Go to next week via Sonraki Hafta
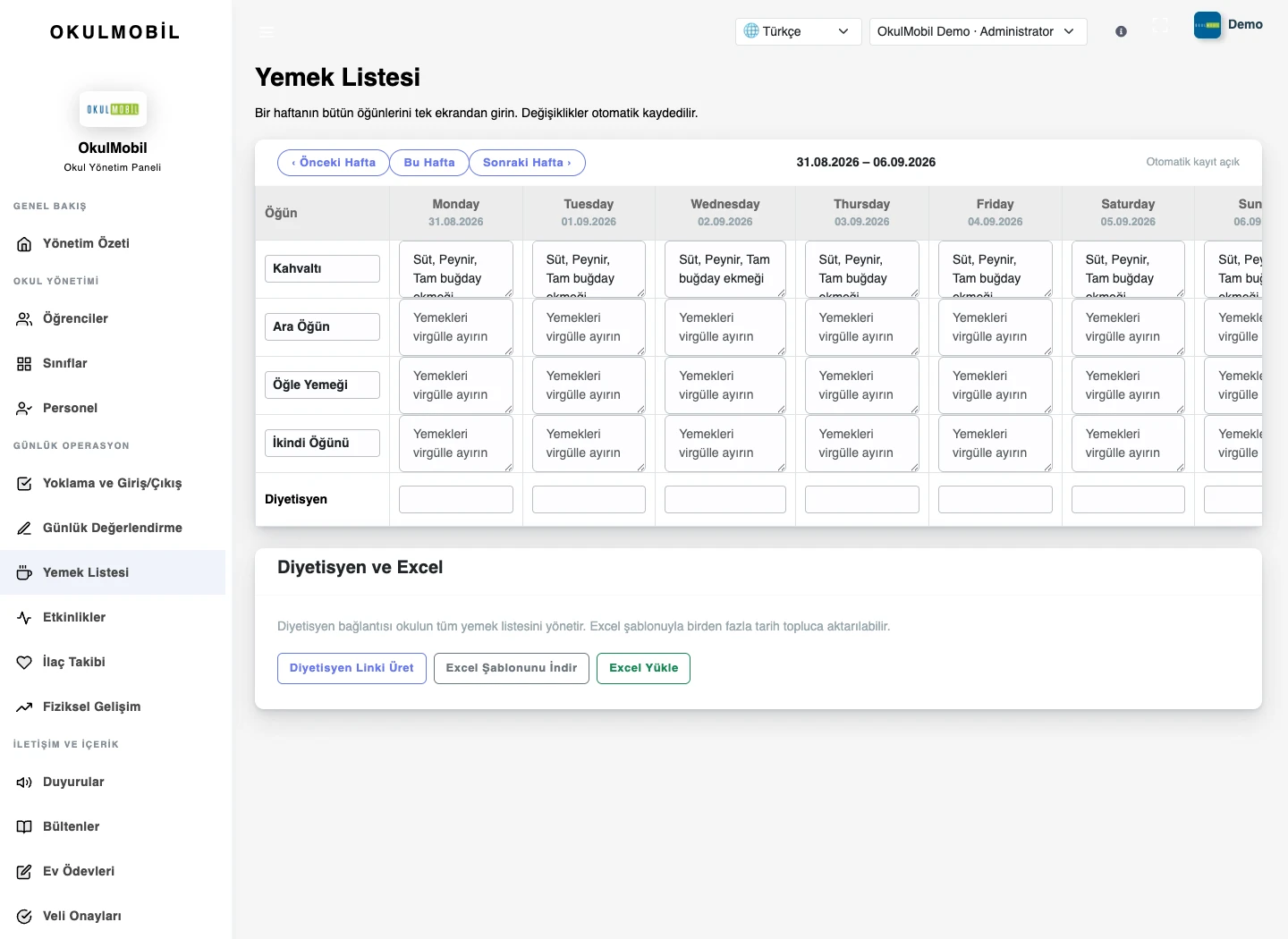This screenshot has width=1288, height=939. coord(527,163)
